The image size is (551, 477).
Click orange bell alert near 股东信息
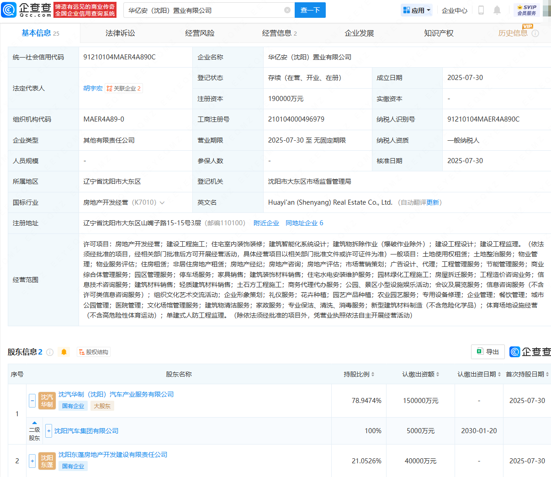[x=64, y=352]
